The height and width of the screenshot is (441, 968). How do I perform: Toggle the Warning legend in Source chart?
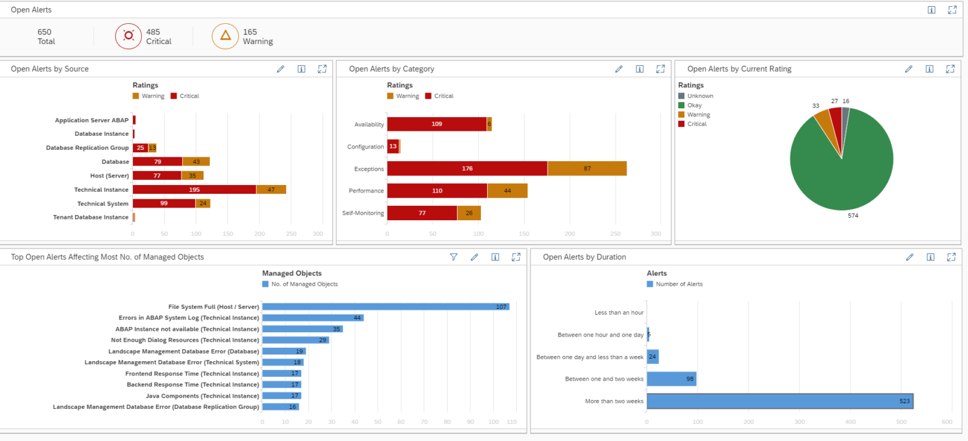click(x=149, y=96)
